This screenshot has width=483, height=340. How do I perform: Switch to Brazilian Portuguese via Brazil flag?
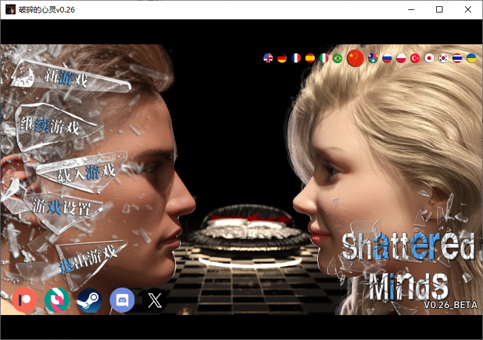point(338,58)
